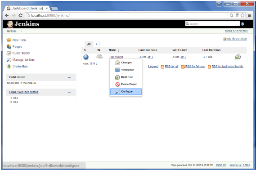The height and width of the screenshot is (170, 256).
Task: Click Enable Auto Refresh link
Action: pos(236,31)
